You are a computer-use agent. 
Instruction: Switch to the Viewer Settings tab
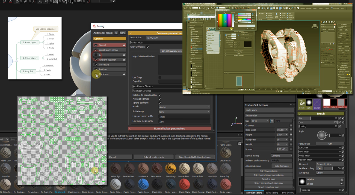(x=288, y=193)
